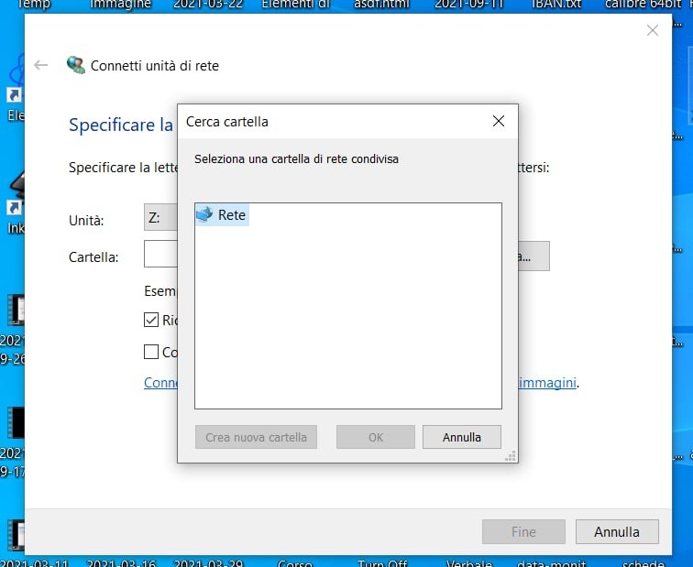Click the 'Cartella:' label
Viewport: 693px width, 567px height.
(x=93, y=257)
